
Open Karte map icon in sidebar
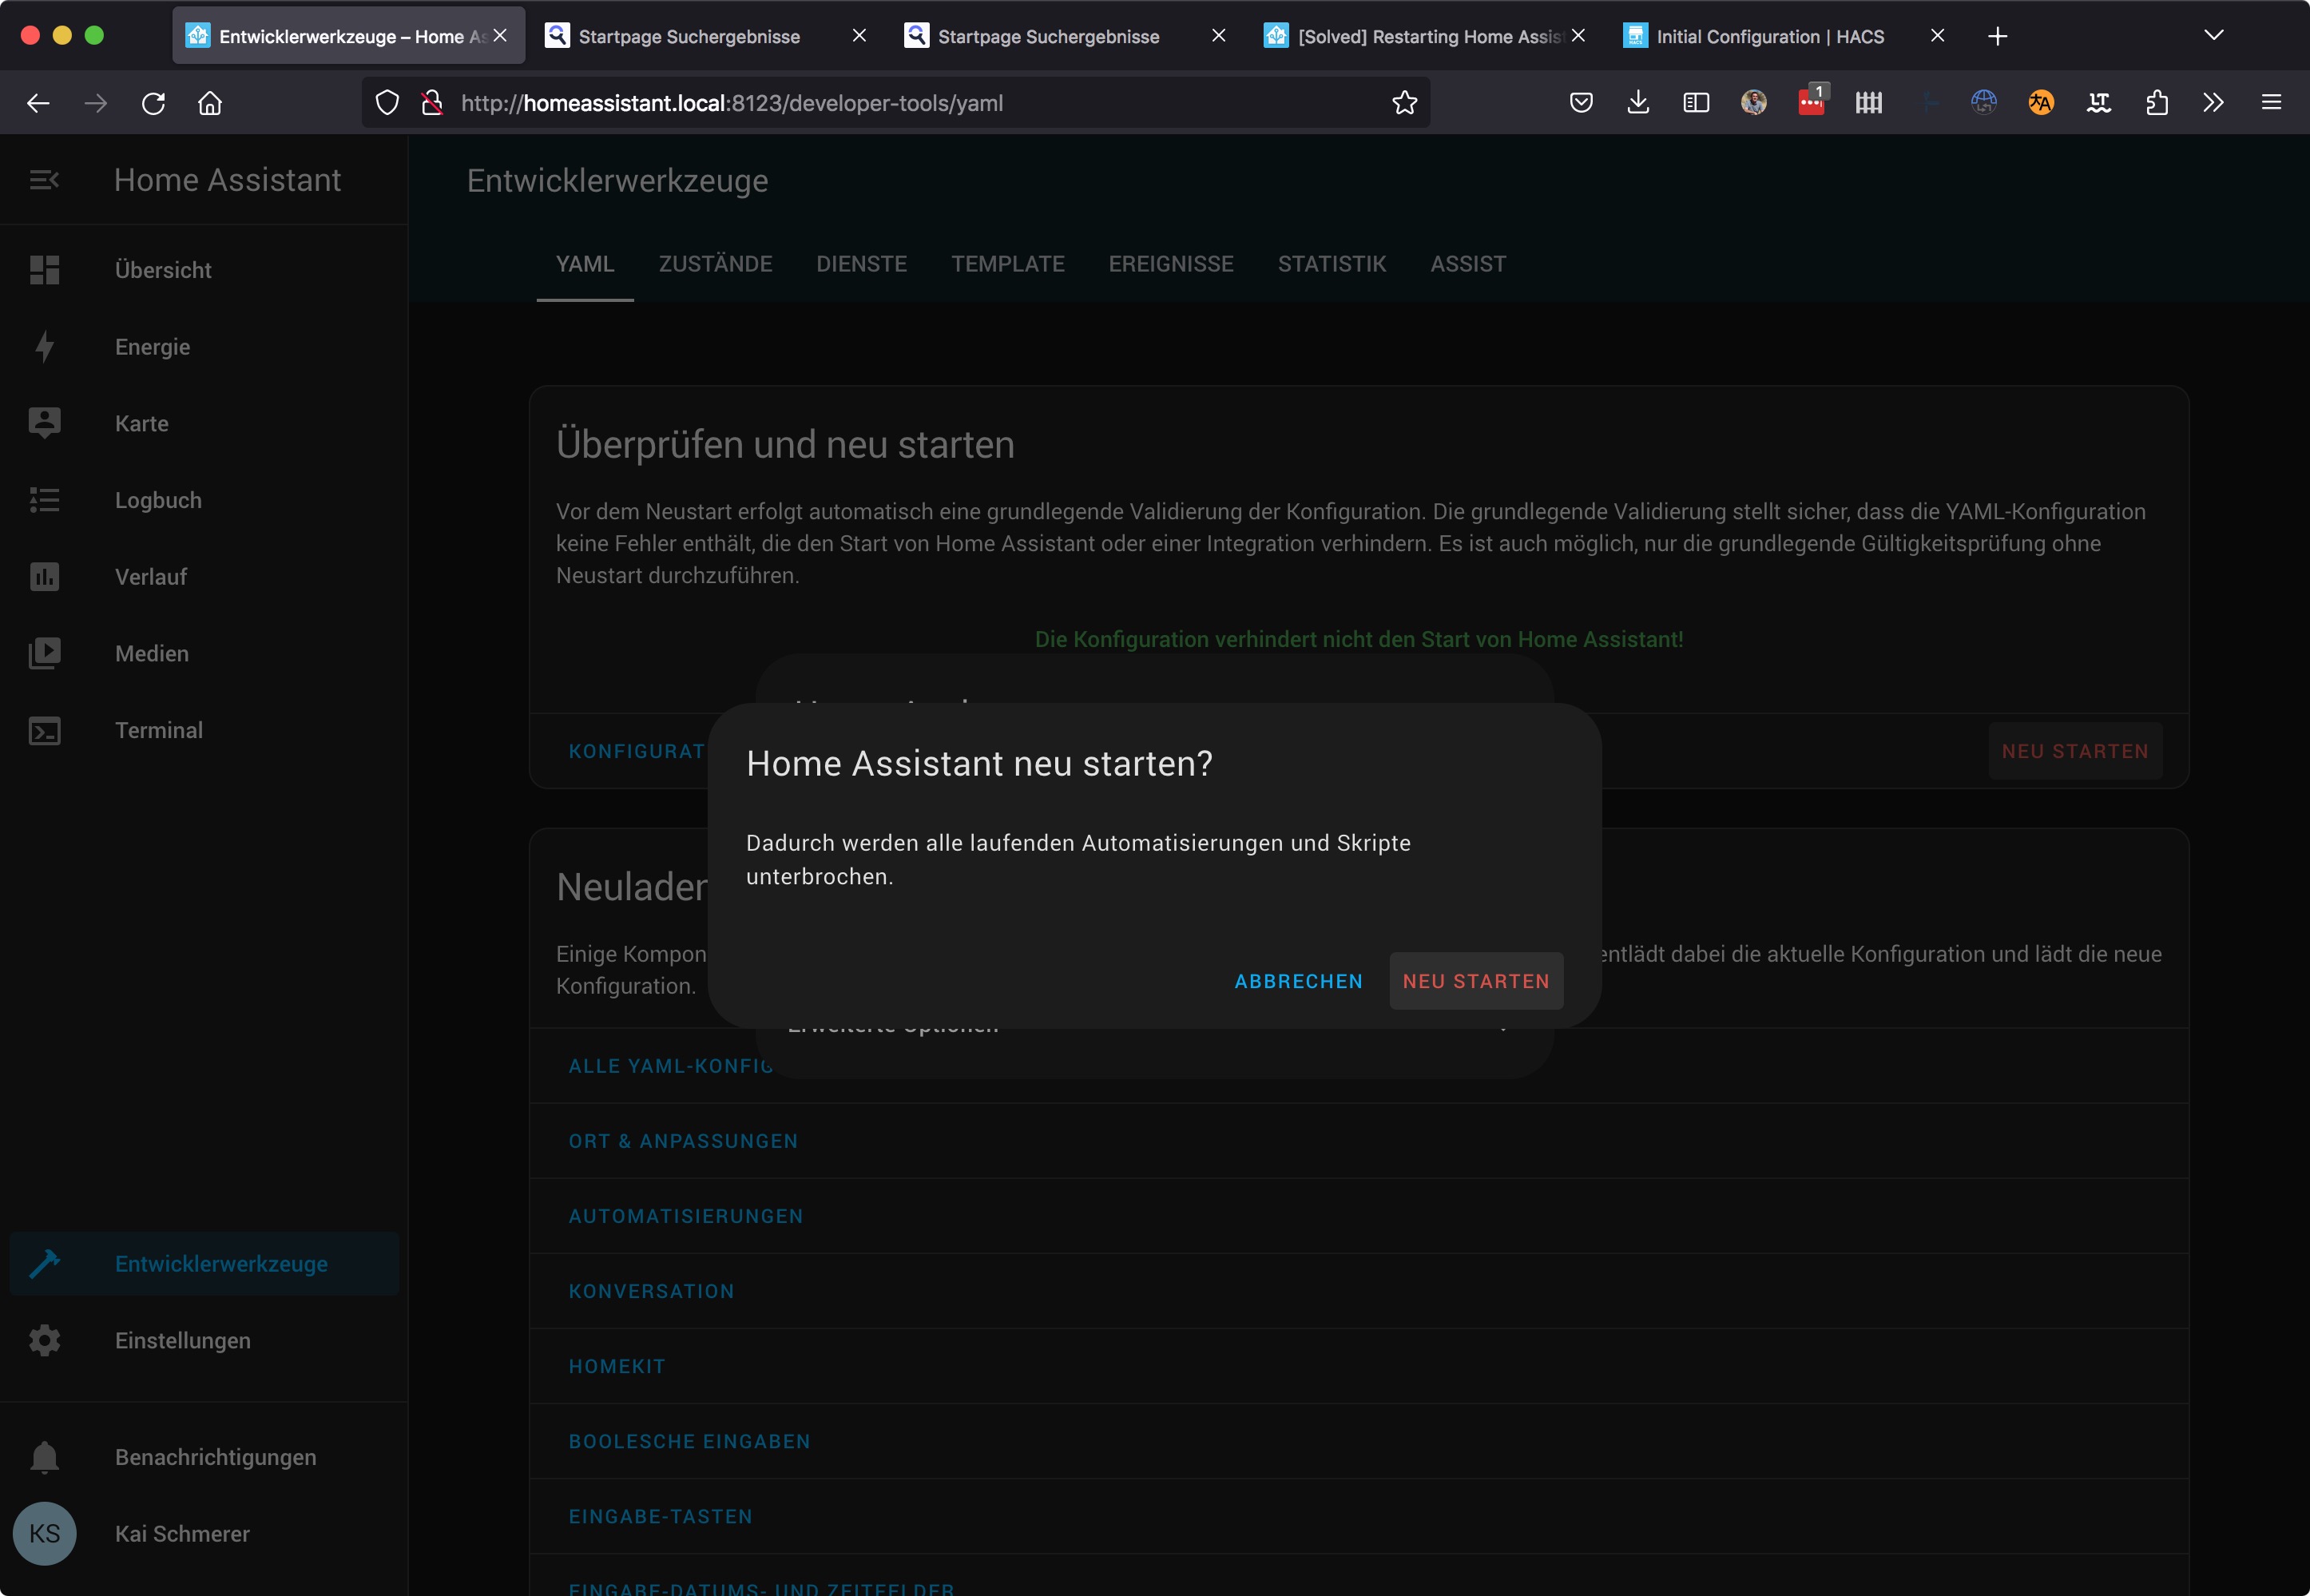click(x=44, y=423)
